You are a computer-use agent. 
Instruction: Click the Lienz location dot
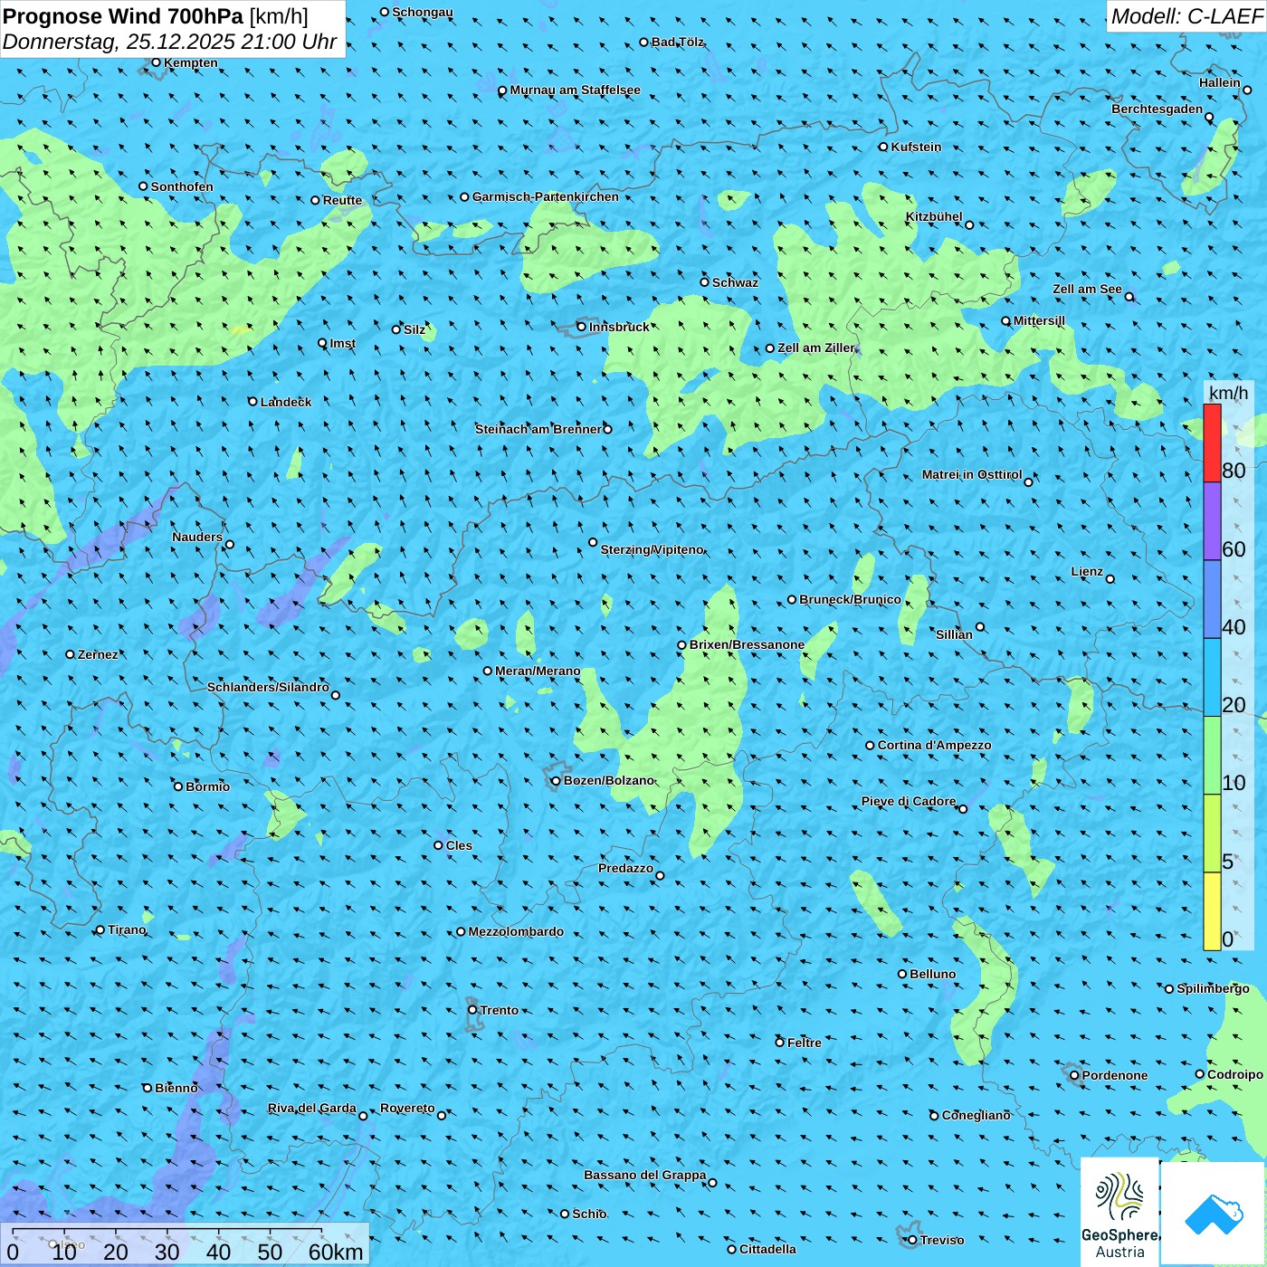pyautogui.click(x=1110, y=579)
